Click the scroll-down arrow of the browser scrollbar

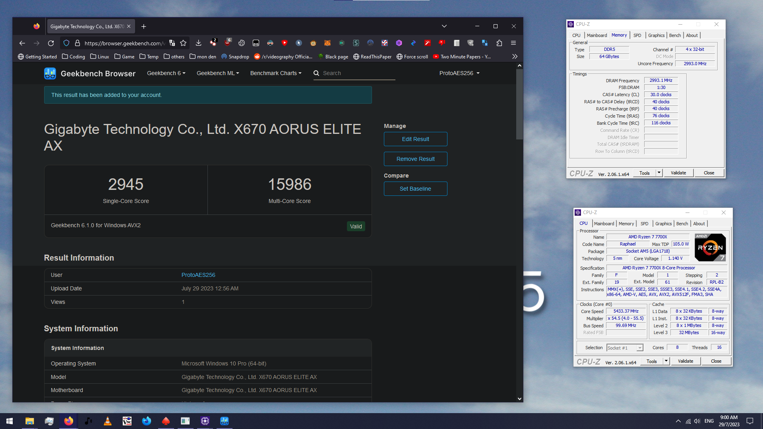[x=519, y=399]
